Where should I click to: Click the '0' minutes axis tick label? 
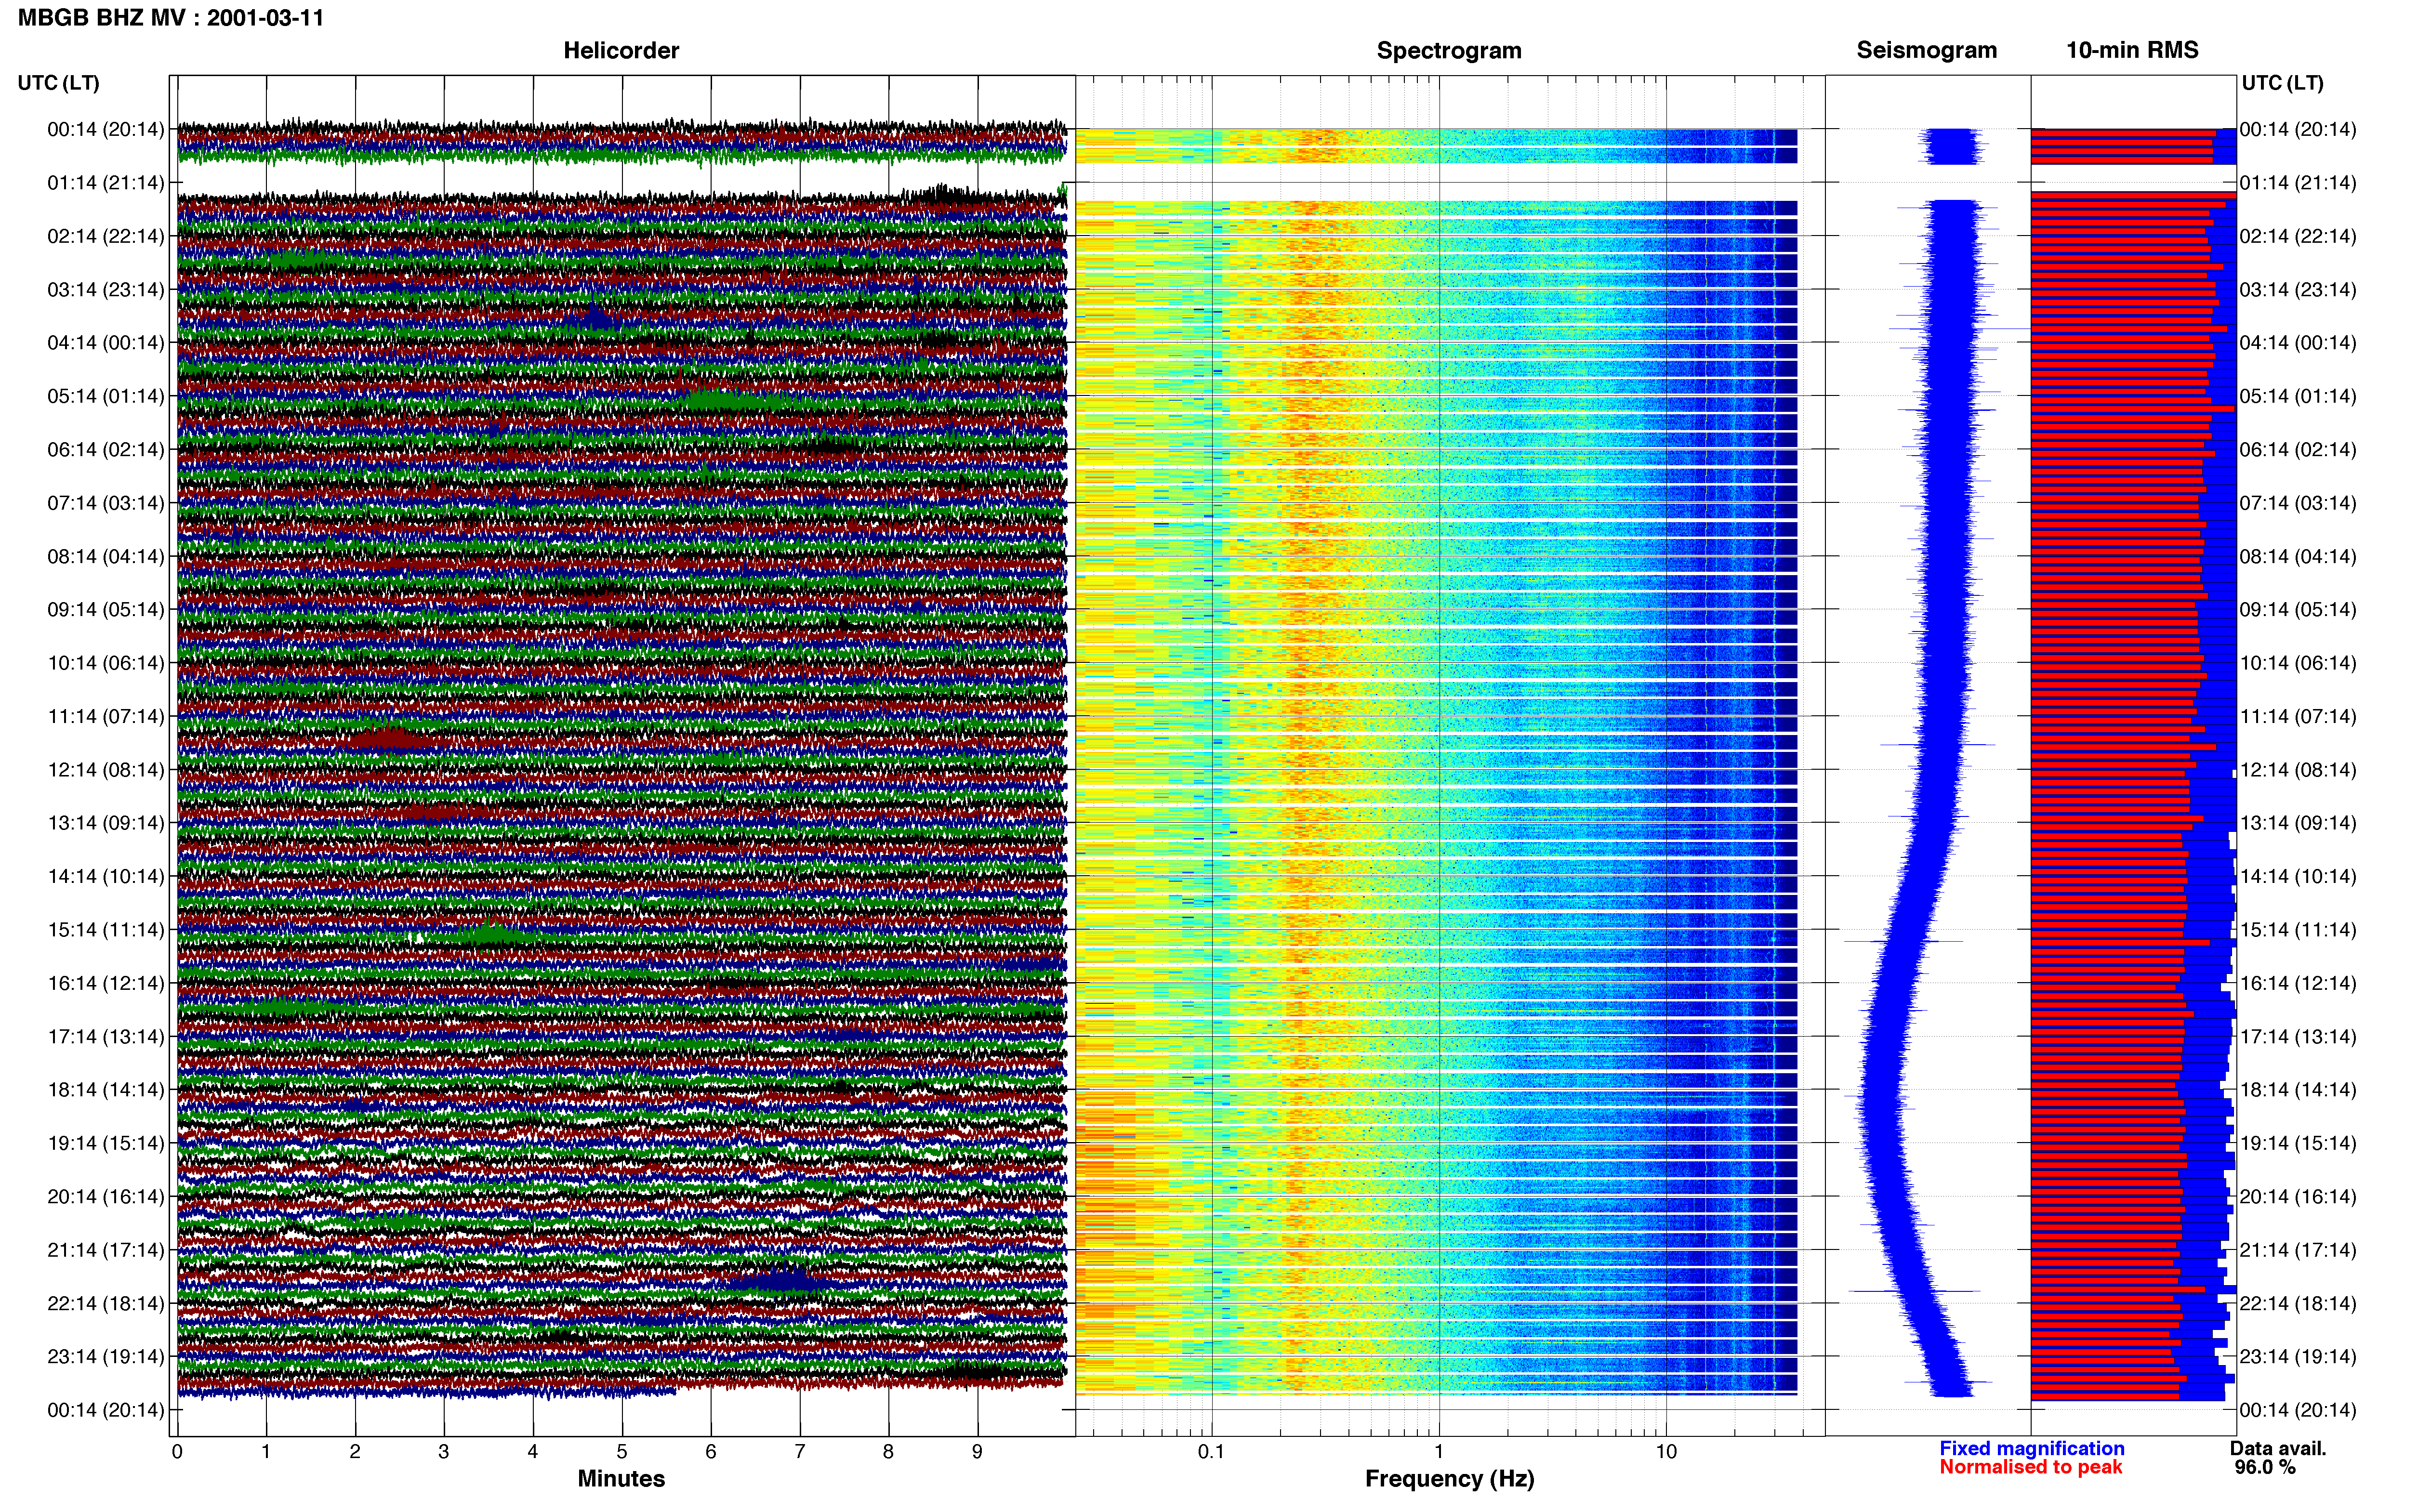(x=177, y=1451)
